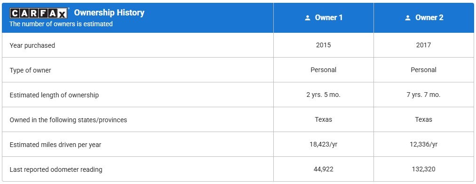Viewport: 476px width, 184px height.
Task: Click the Last reported odometer reading label
Action: (56, 169)
